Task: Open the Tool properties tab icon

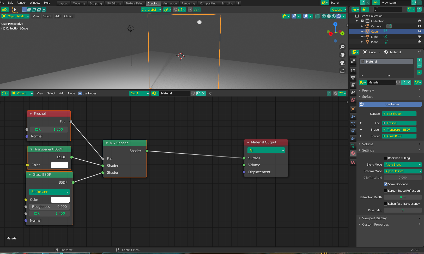Action: [x=353, y=61]
